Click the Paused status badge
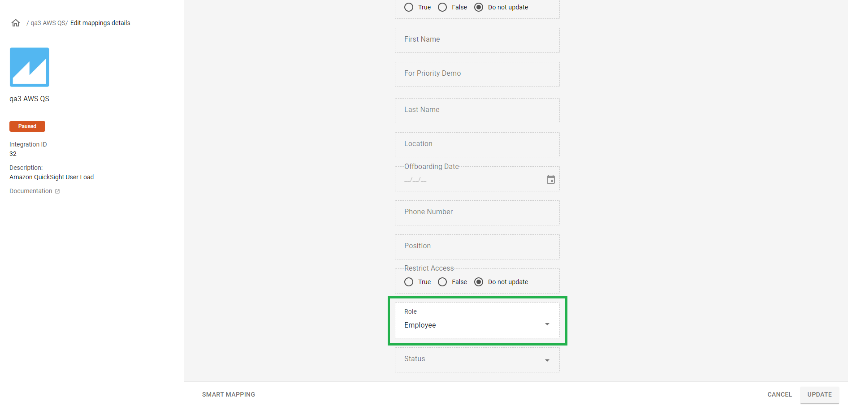This screenshot has height=406, width=848. tap(27, 126)
